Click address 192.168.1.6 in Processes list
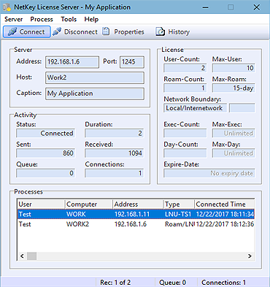Image resolution: width=270 pixels, height=287 pixels. click(131, 224)
